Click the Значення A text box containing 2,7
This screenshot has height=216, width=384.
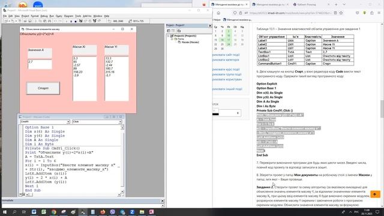(x=40, y=64)
